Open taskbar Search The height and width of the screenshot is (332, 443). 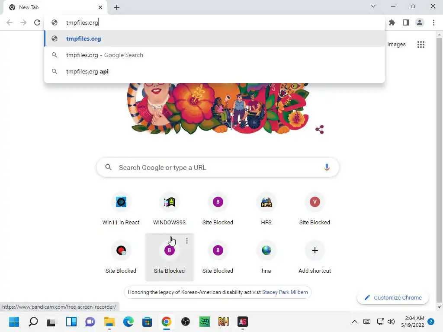[33, 322]
